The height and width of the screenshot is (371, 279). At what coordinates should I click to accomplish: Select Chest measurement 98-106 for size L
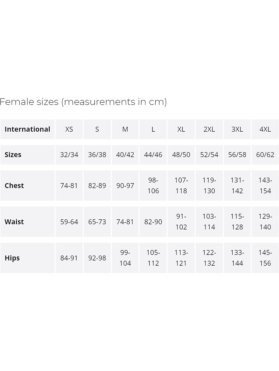coord(153,185)
